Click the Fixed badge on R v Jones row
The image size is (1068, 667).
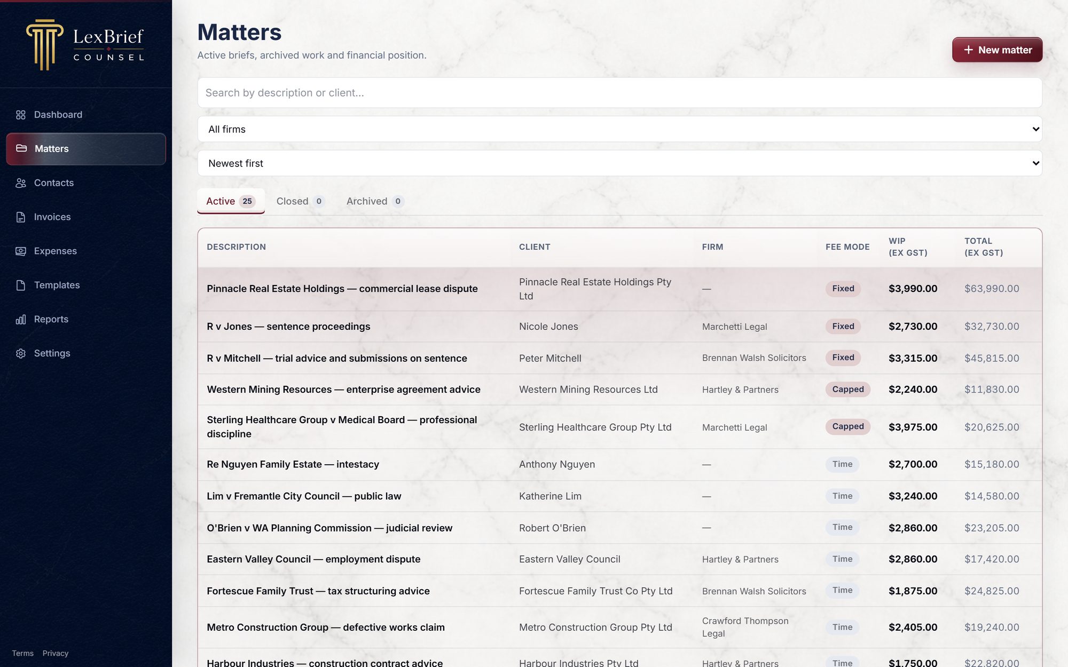point(843,326)
